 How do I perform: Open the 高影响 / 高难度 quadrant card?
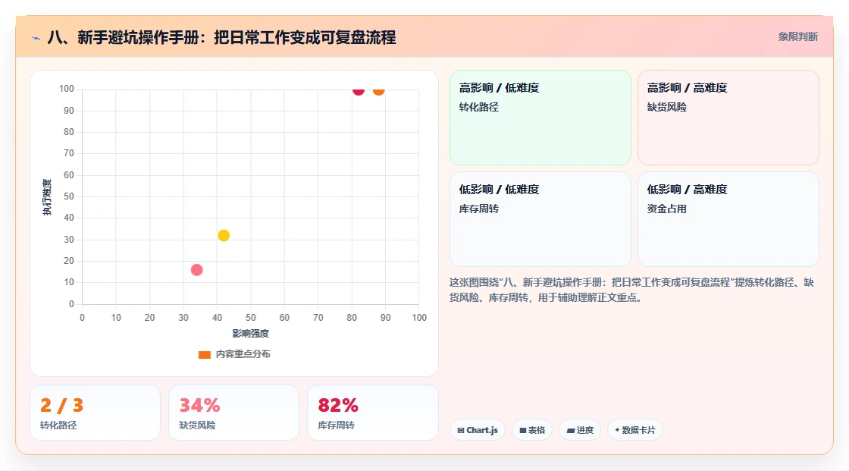click(x=728, y=118)
